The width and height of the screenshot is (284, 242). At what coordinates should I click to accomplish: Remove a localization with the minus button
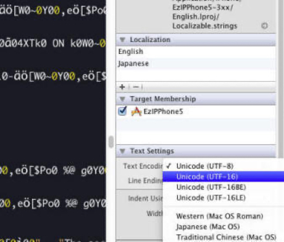point(136,87)
